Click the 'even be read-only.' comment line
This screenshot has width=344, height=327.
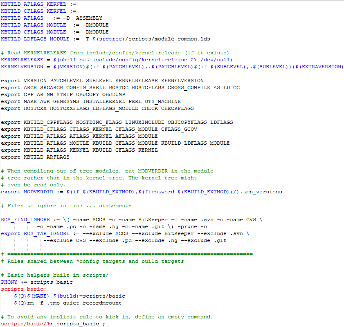(34, 185)
